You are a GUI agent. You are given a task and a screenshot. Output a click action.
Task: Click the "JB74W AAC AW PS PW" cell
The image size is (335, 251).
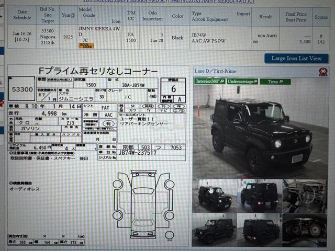click(x=221, y=38)
